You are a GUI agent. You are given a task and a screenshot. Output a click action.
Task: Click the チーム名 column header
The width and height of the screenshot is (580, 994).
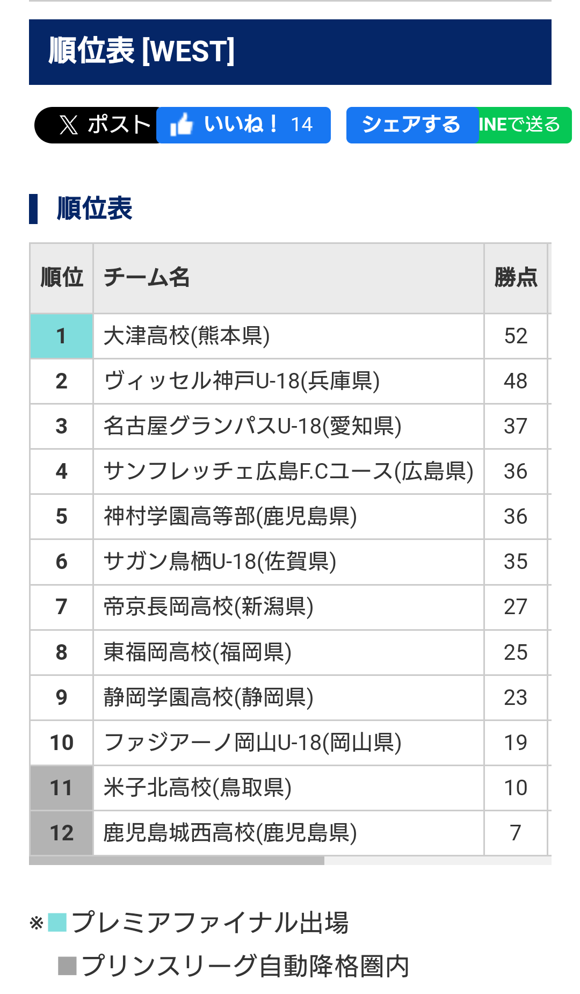[147, 278]
